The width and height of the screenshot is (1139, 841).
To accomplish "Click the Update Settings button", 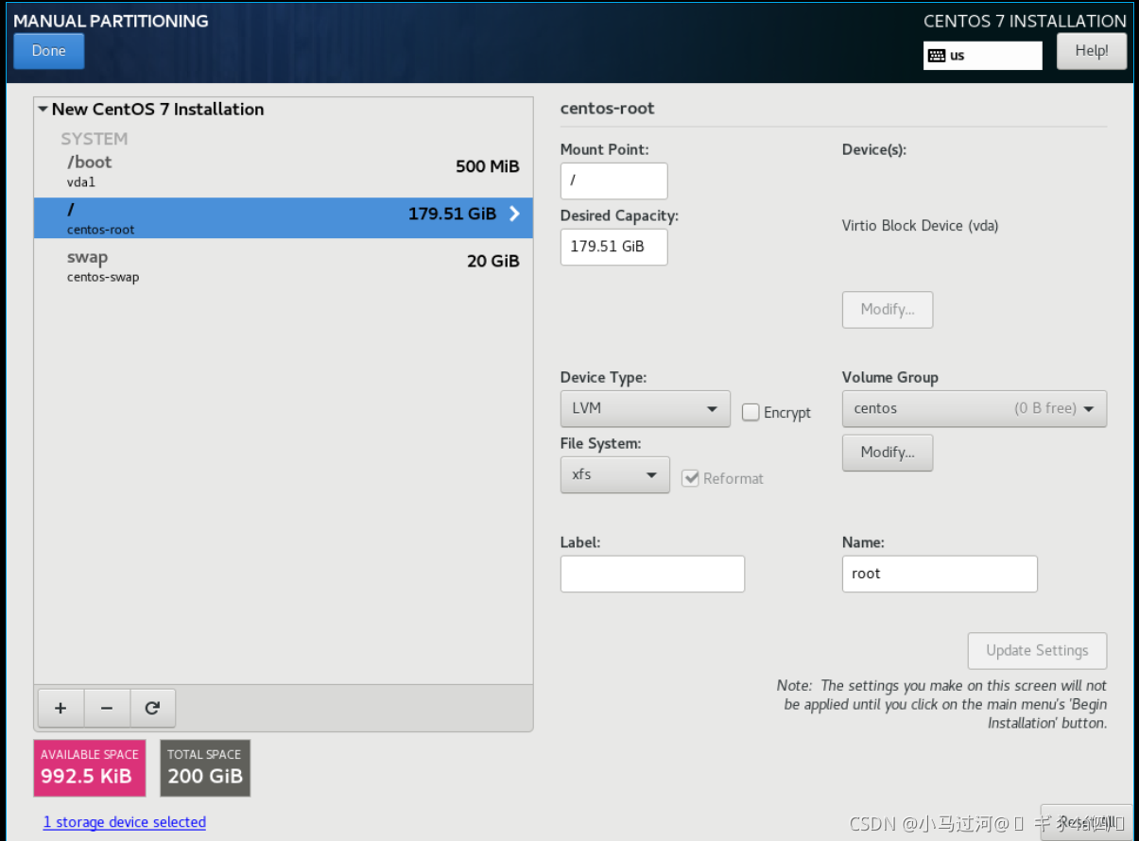I will click(x=1037, y=651).
